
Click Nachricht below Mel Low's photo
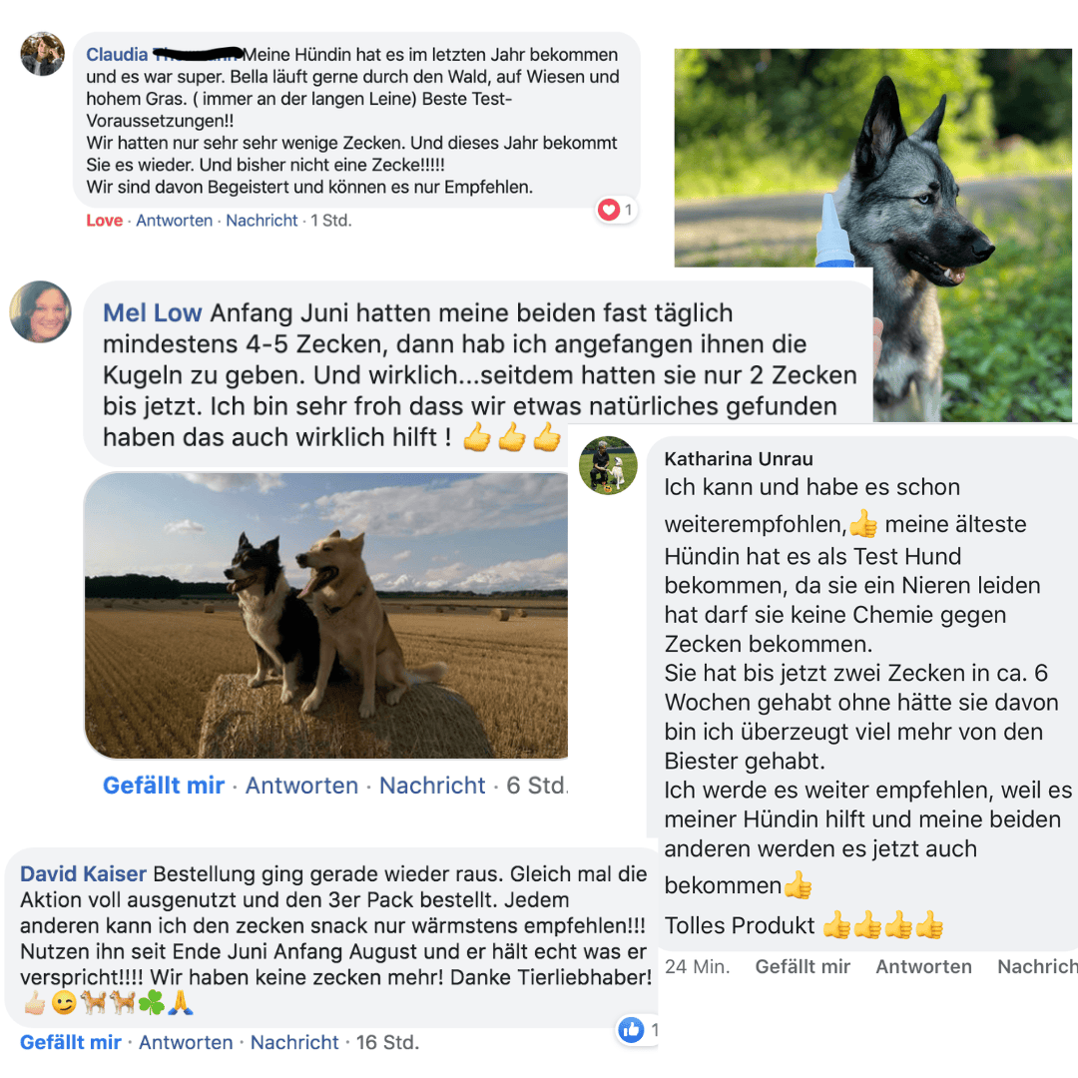pyautogui.click(x=432, y=786)
